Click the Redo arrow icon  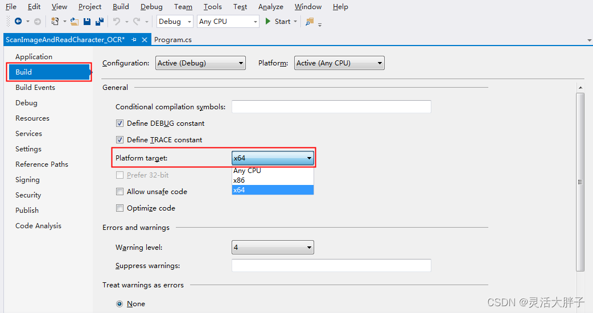pyautogui.click(x=137, y=22)
